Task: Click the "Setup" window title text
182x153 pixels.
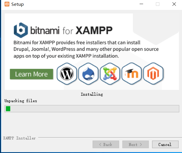Action: point(17,4)
